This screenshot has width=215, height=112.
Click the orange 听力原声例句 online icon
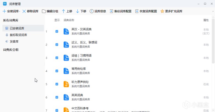pos(66,84)
